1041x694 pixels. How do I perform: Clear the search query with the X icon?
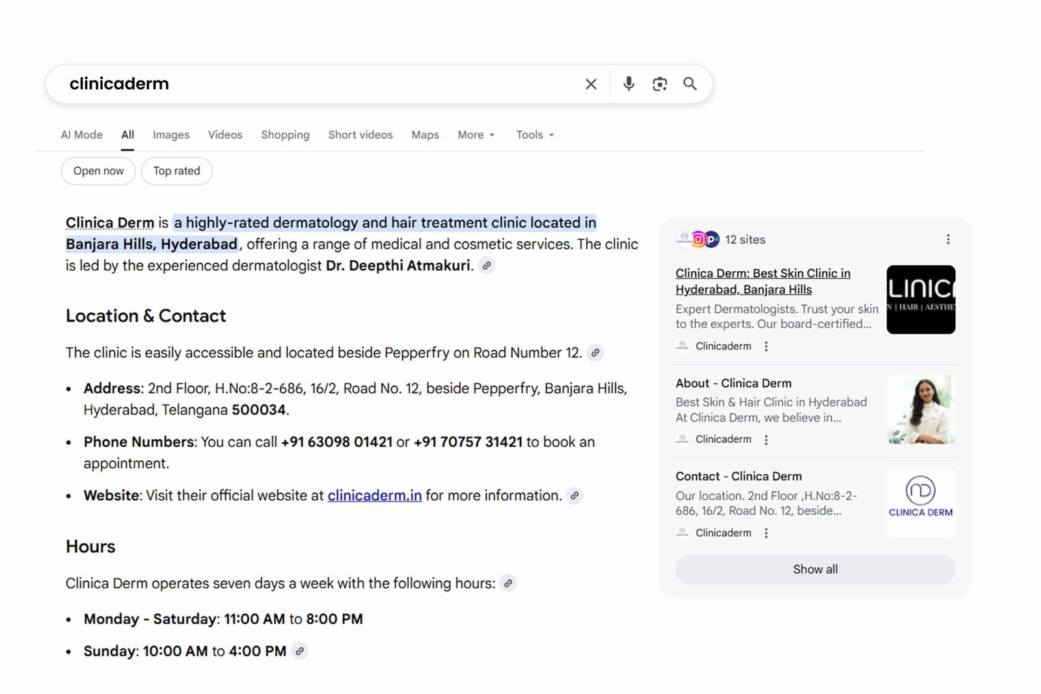590,84
